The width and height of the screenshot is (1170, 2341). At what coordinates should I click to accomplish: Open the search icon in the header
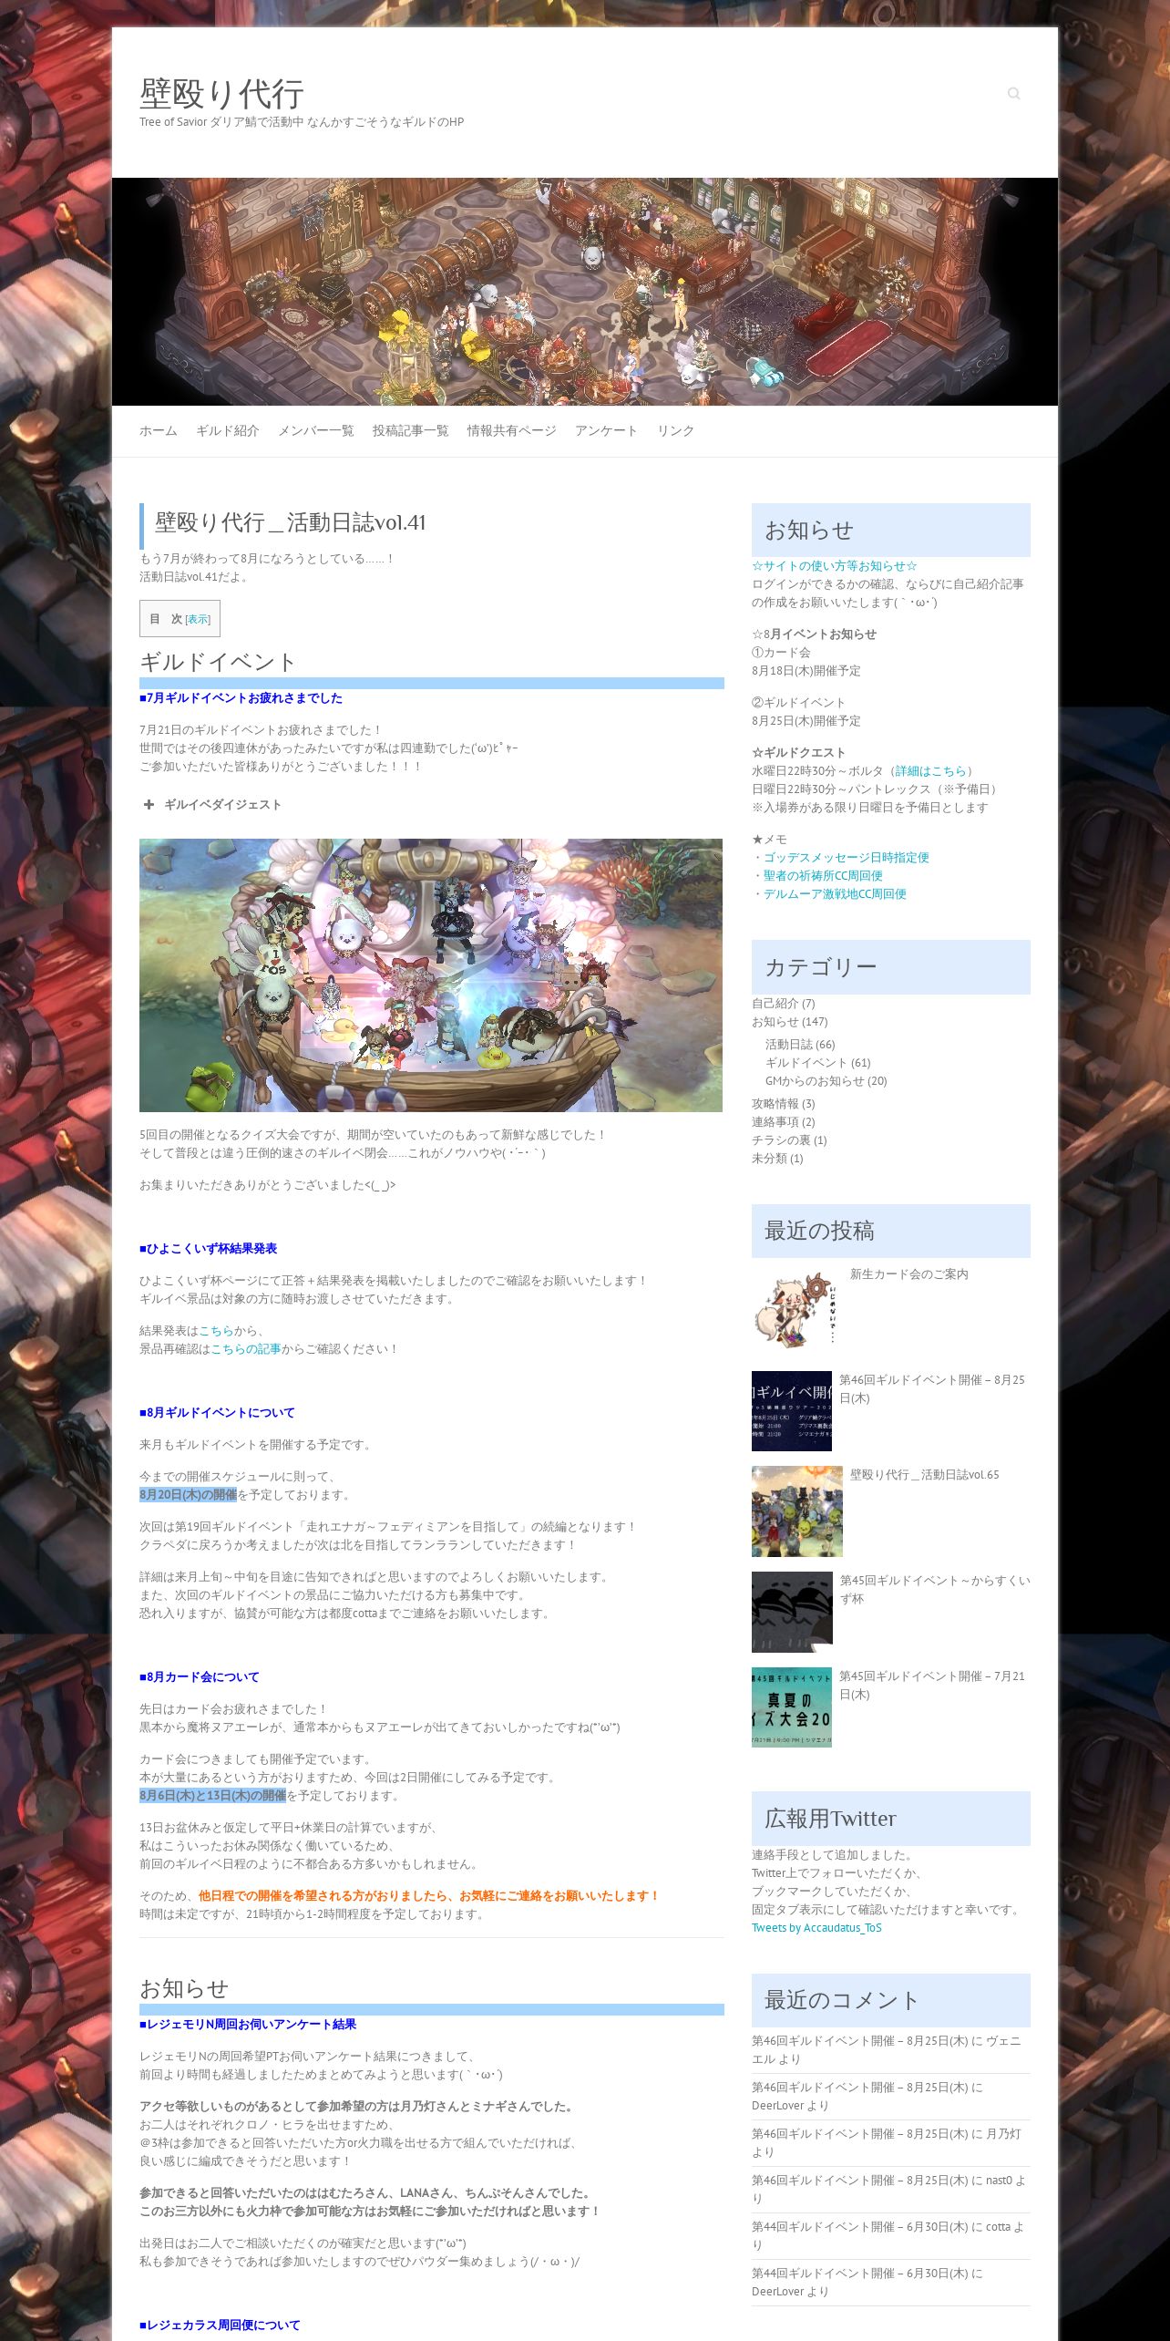click(x=1013, y=93)
